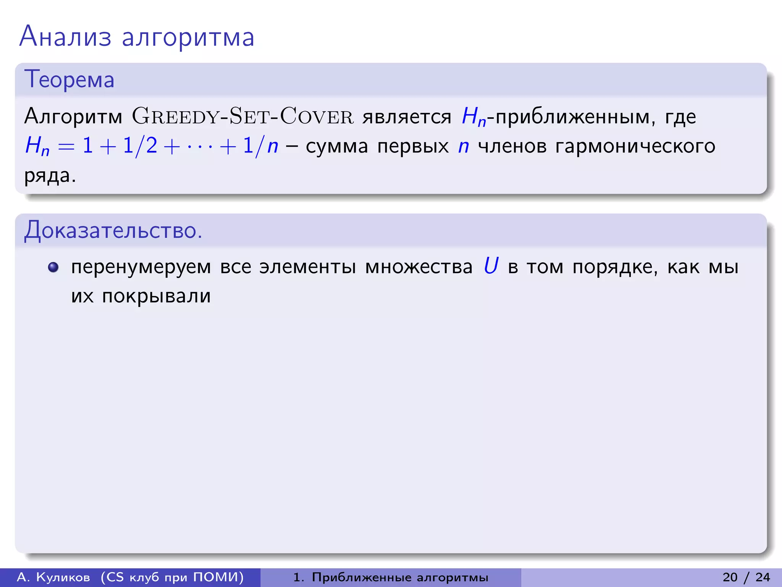Click the blue variable 'U' in proof
This screenshot has height=587, width=782.
coord(491,265)
